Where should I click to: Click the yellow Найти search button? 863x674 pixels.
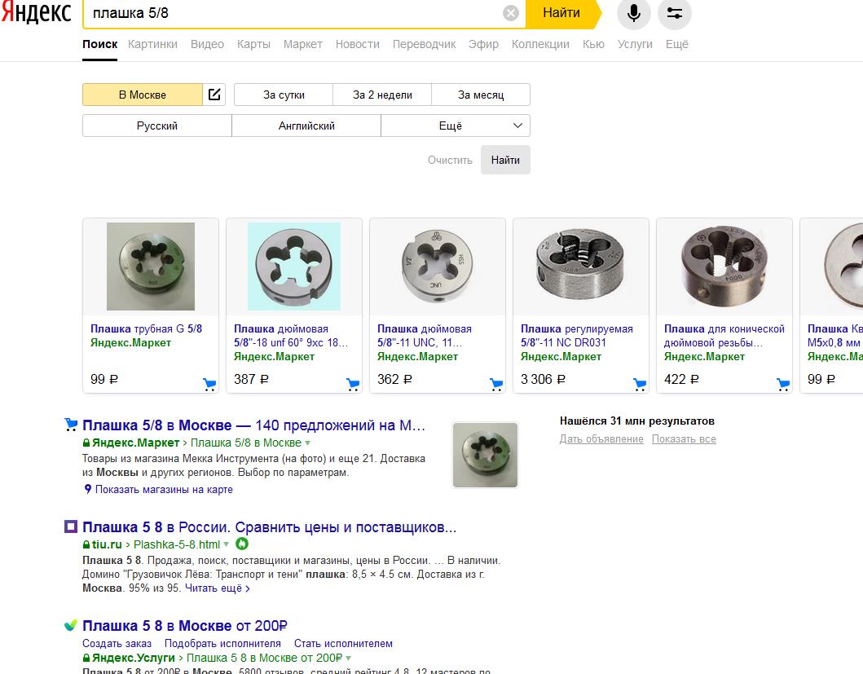(561, 13)
